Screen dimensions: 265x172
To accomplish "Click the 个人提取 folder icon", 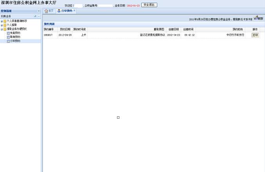I will point(5,25).
